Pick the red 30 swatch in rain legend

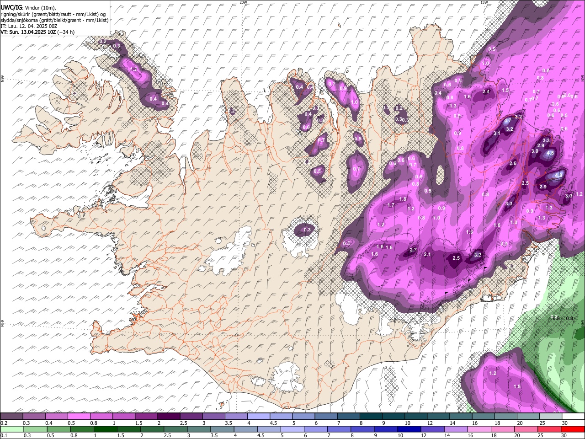572,429
